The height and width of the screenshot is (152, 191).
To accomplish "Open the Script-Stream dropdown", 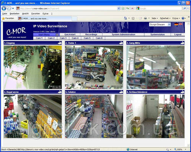I will coord(160,24).
